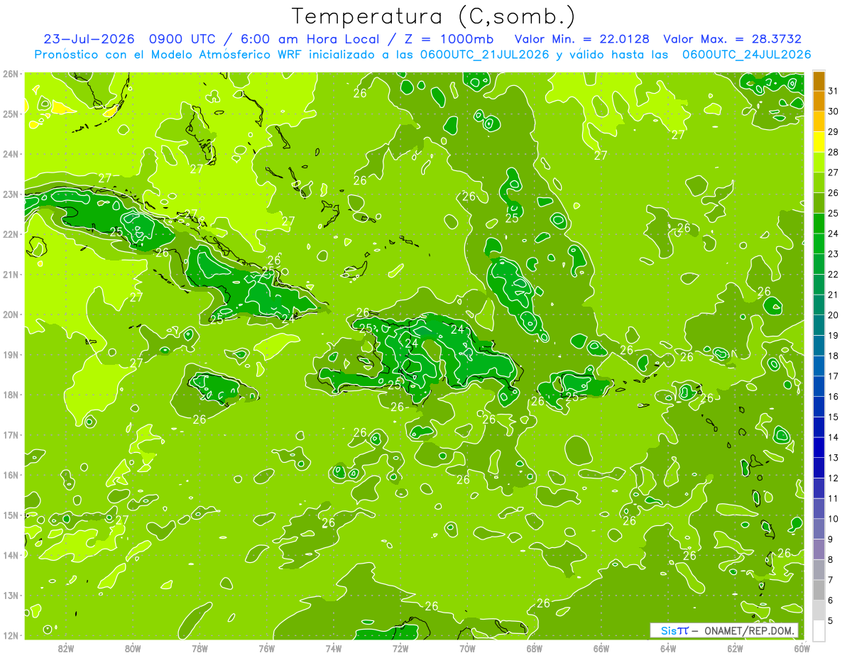This screenshot has width=852, height=658.
Task: Click the 60W longitude axis label
Action: (x=802, y=648)
